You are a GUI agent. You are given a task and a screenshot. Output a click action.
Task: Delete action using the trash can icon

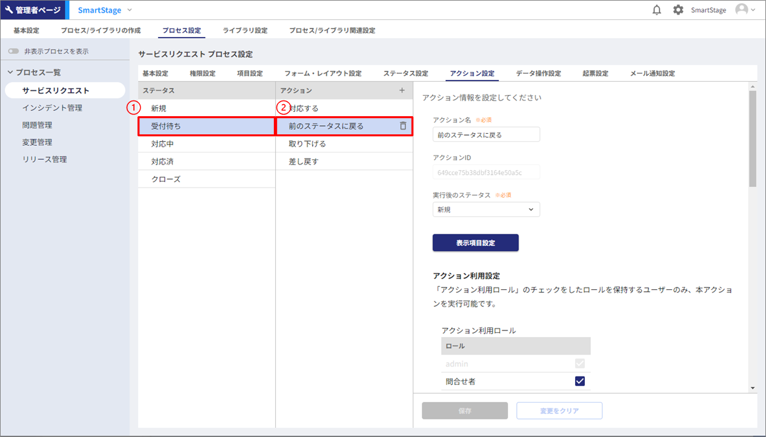403,126
